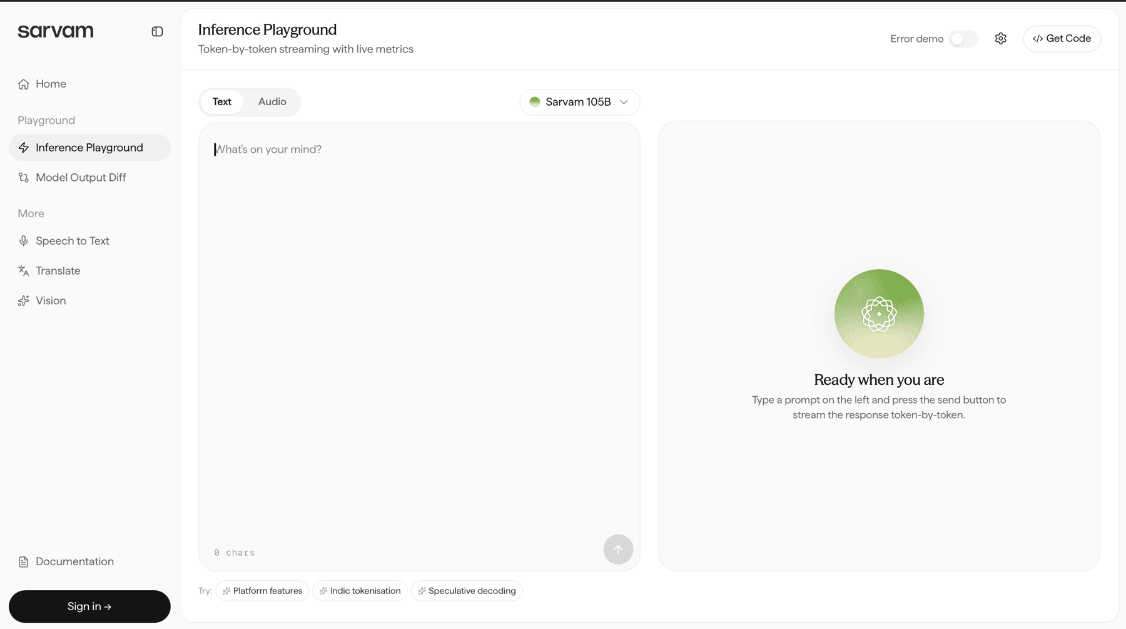Screen dimensions: 1126x629
Task: Click the send arrow button
Action: point(618,550)
